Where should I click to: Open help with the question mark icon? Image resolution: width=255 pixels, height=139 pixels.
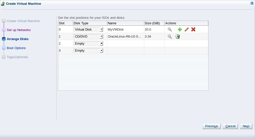(252, 3)
